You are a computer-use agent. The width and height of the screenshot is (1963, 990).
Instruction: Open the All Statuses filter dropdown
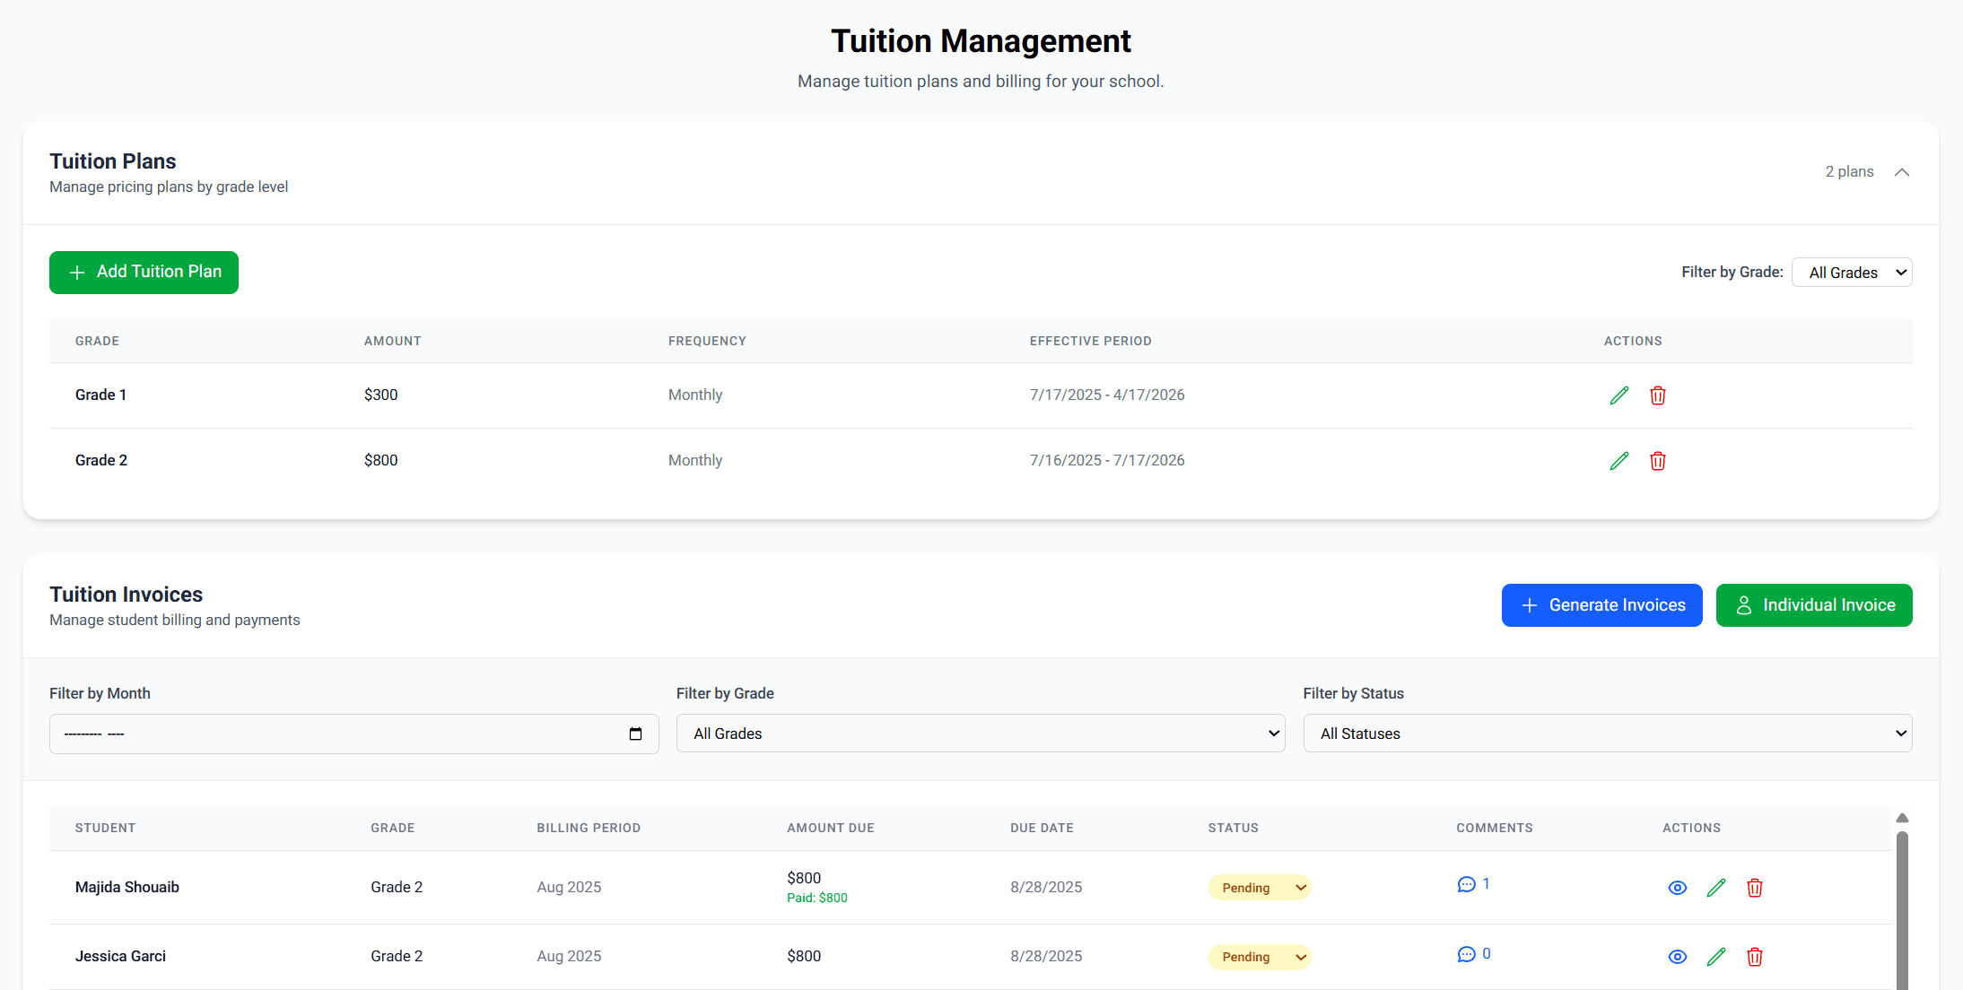click(1607, 734)
